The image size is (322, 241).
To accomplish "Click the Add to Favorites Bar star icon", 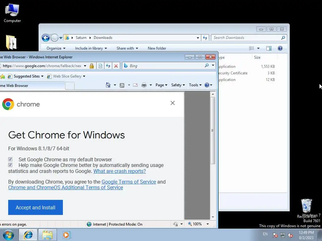I will coord(3,77).
